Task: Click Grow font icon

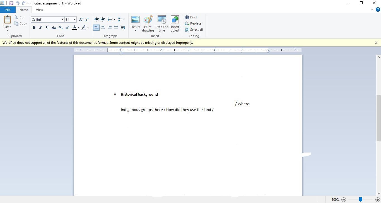Action: (81, 20)
